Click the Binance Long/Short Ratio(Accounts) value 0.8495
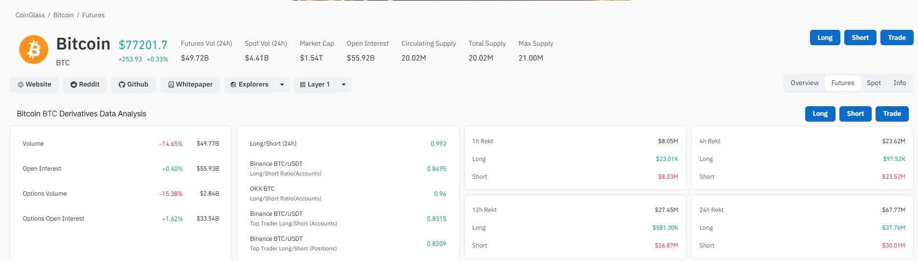 point(436,169)
